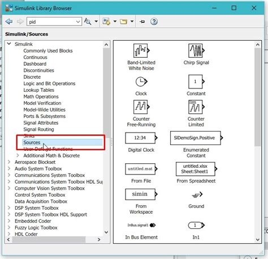Viewport: 268px width, 259px height.
Task: Click the blocks pane vertical scrollbar thumb
Action: point(258,97)
